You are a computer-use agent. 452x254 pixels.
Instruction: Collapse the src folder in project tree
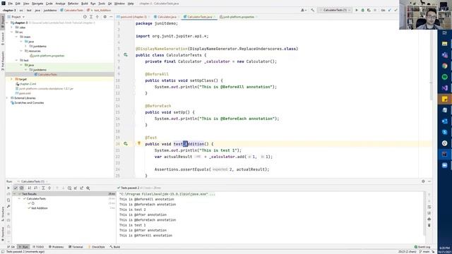(x=12, y=32)
